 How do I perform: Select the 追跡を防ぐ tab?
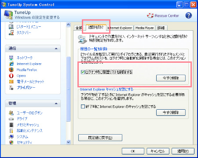tap(96, 27)
